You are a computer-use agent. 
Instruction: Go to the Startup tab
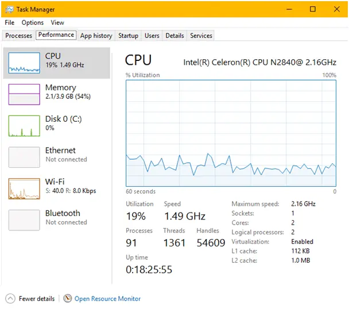point(128,36)
